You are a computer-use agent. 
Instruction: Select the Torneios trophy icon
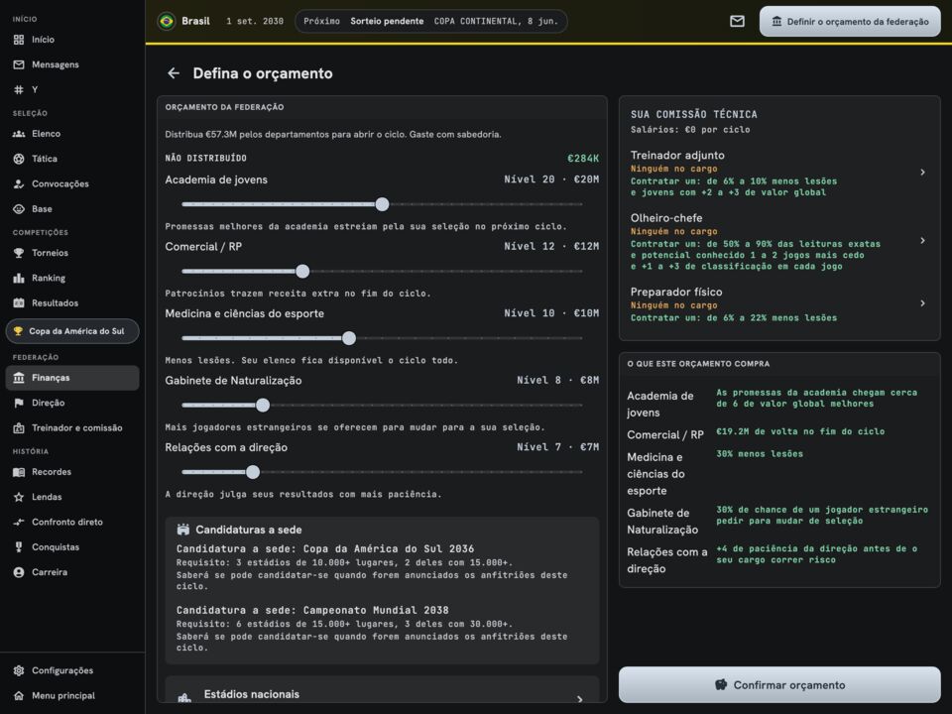[19, 253]
